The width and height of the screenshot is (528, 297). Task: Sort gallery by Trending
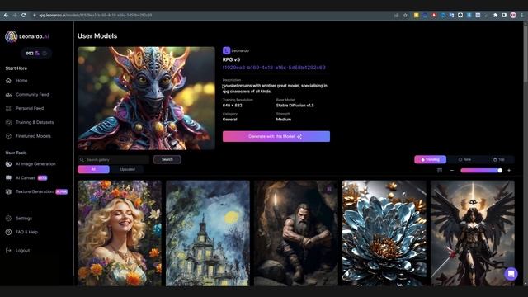coord(430,159)
